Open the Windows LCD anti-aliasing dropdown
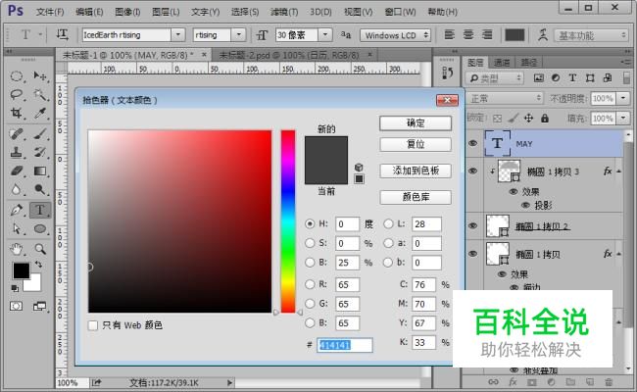The height and width of the screenshot is (392, 637). 395,35
